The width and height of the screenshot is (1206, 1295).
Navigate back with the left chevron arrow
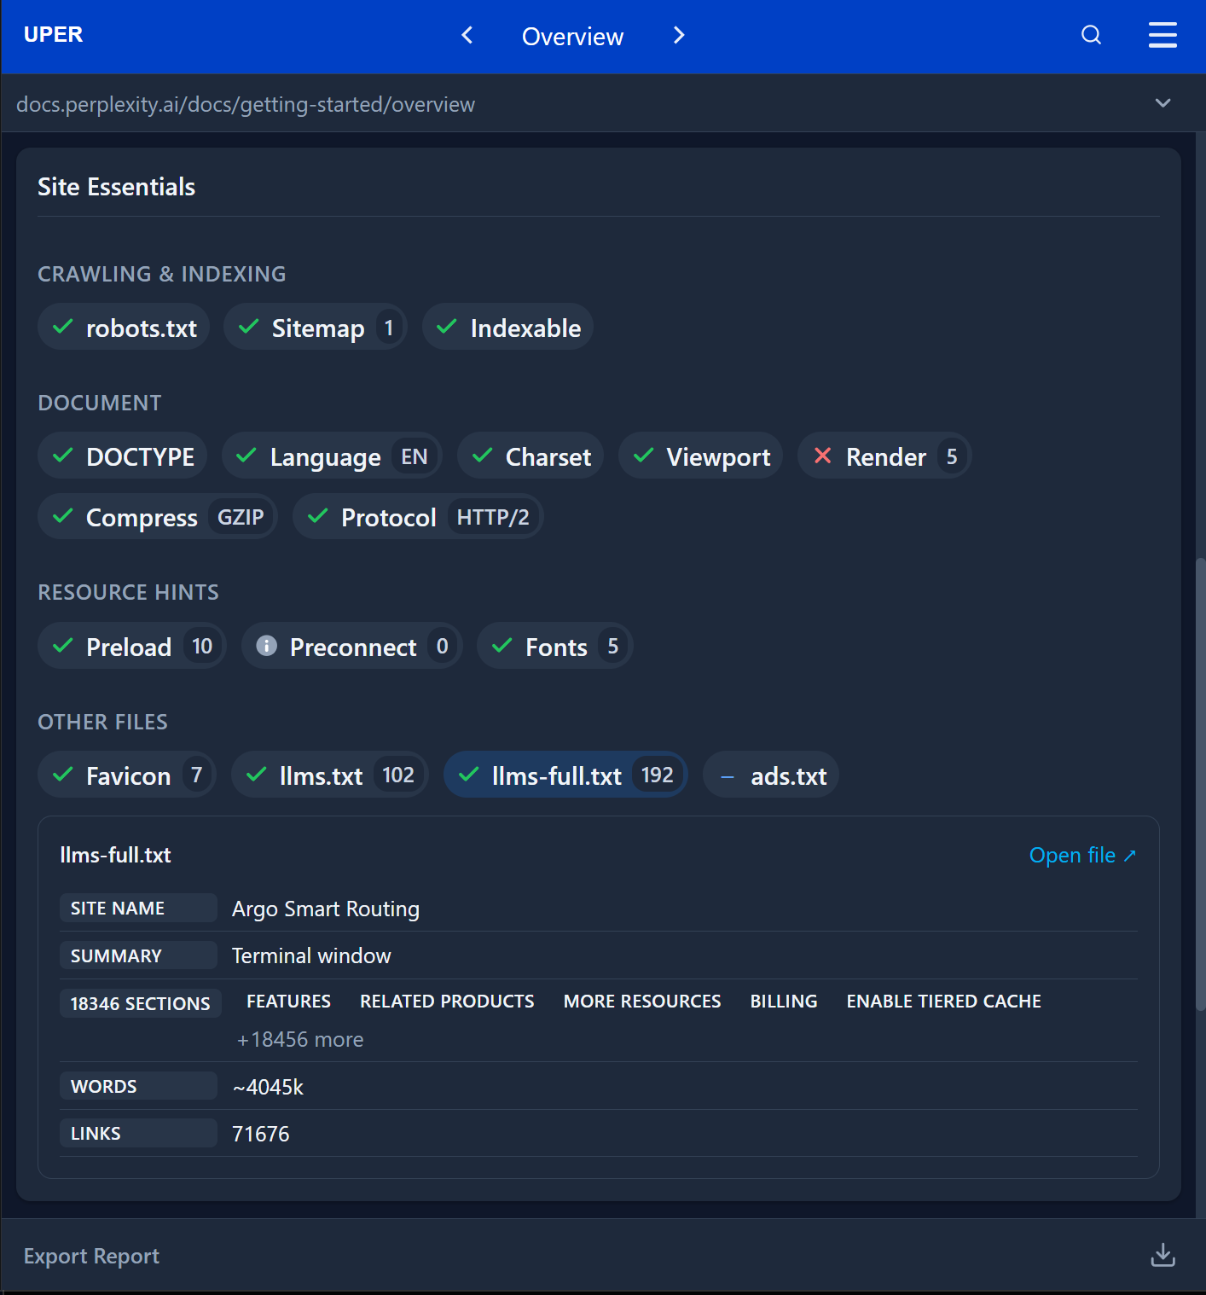(x=467, y=35)
